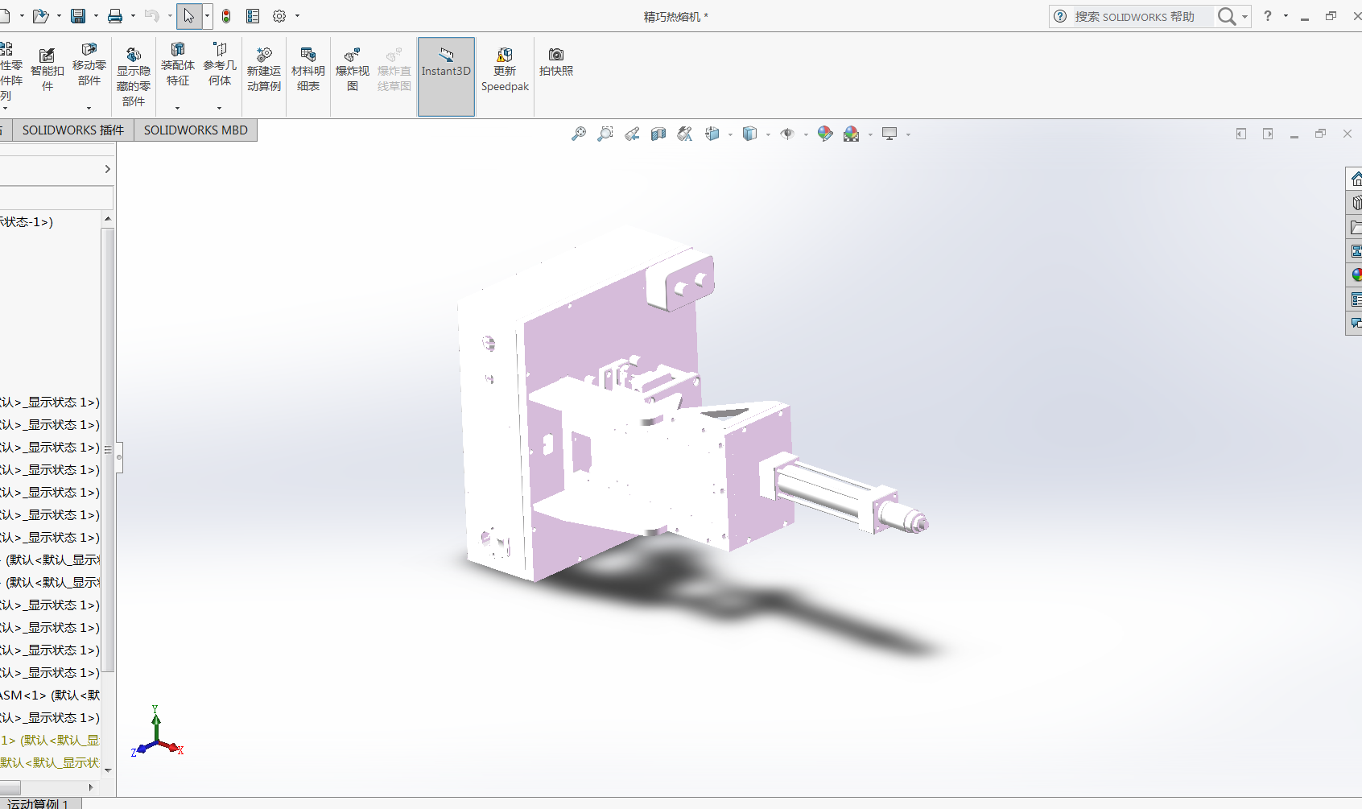Screen dimensions: 1362x809
Task: Open the task pane appearances color ball
Action: point(1356,275)
